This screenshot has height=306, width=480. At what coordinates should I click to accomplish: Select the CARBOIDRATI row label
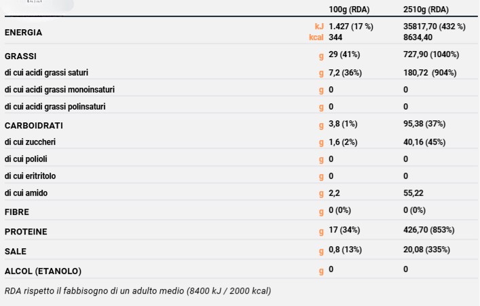tap(33, 126)
